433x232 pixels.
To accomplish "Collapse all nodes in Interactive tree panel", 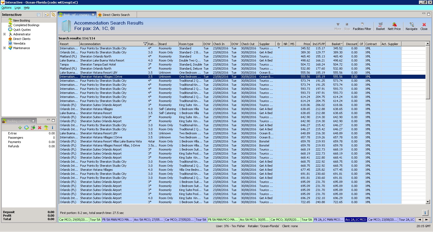I will [x=39, y=15].
